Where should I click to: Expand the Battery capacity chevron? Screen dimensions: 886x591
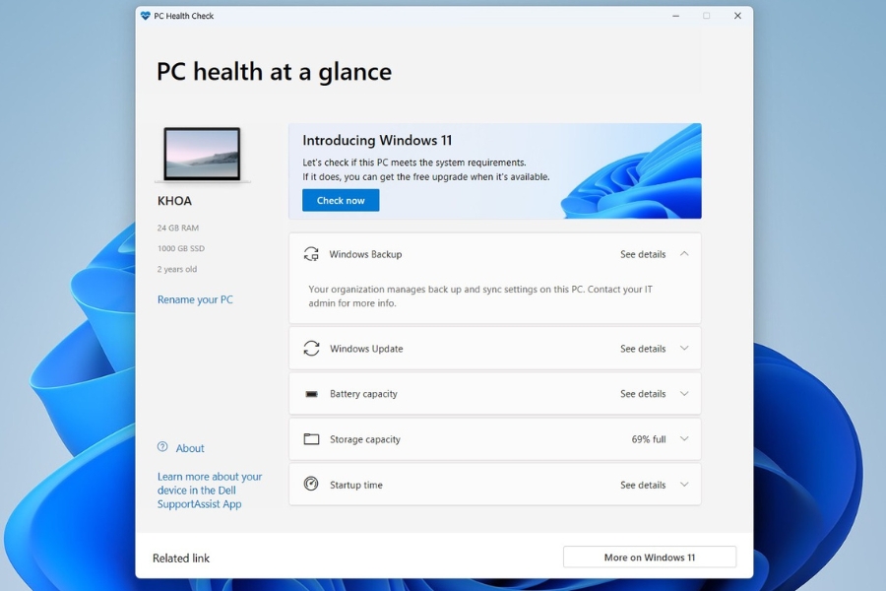[684, 394]
